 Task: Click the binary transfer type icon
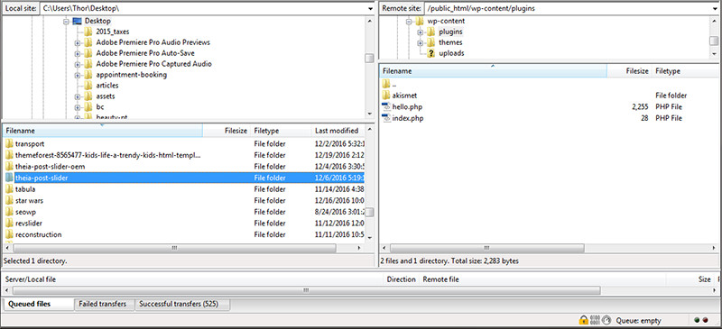click(x=595, y=320)
